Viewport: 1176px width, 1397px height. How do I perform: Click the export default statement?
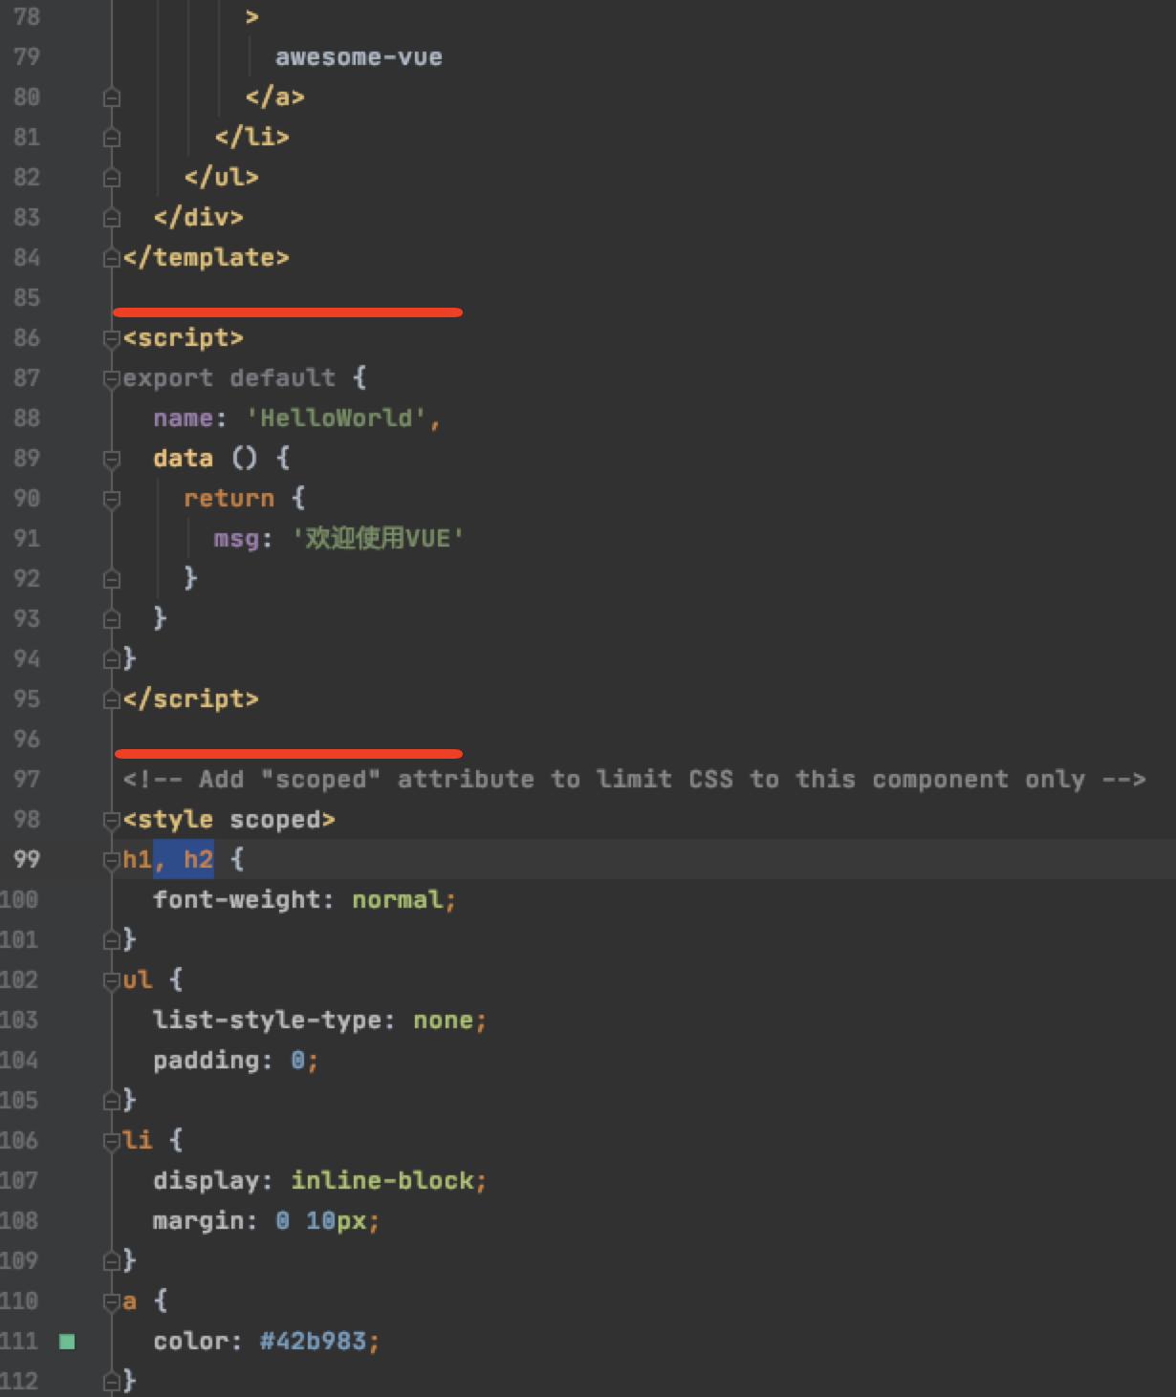[229, 378]
